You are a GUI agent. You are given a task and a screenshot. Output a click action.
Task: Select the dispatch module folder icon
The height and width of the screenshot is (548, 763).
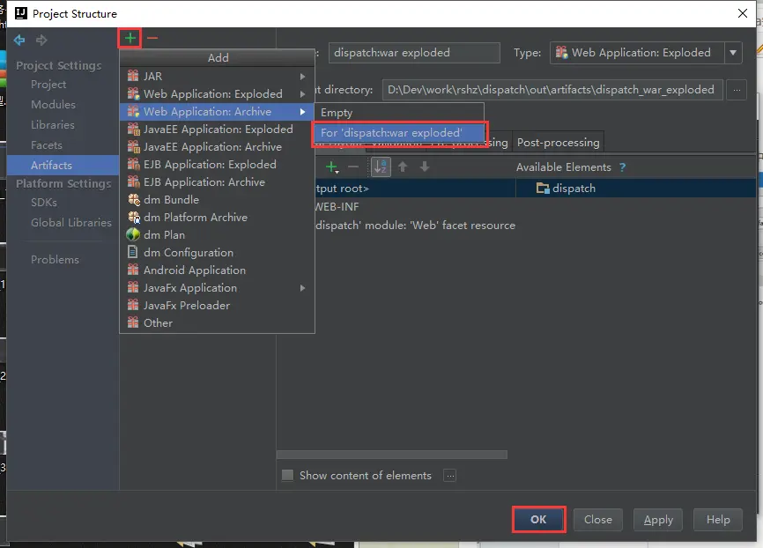[542, 188]
